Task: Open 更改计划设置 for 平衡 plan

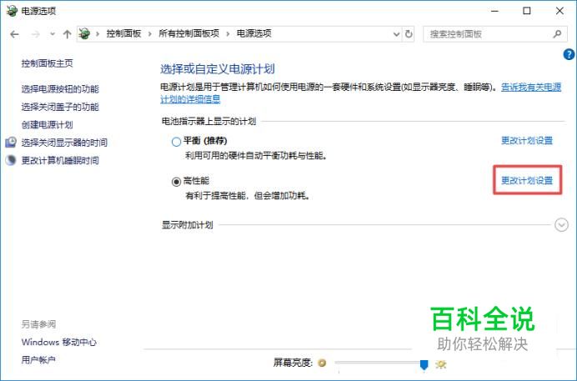Action: click(x=527, y=141)
